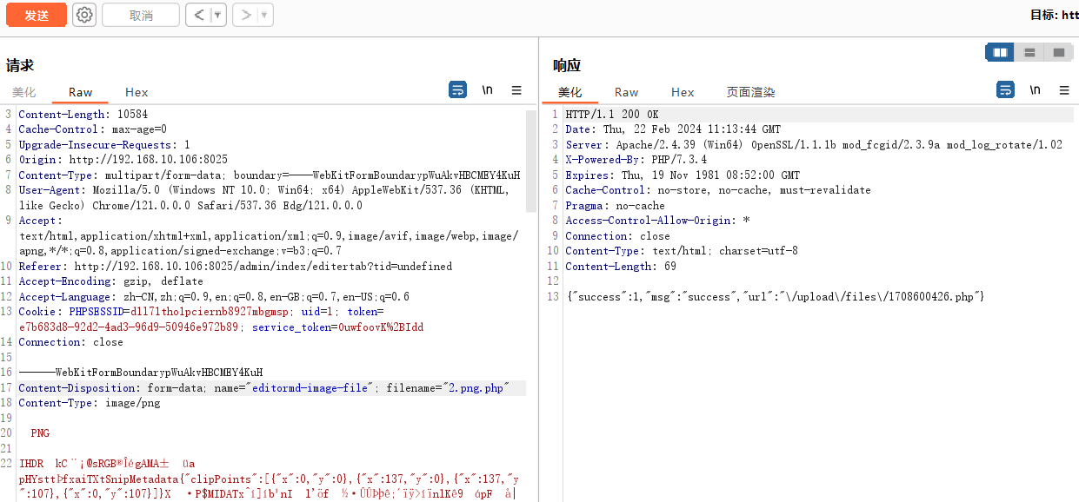This screenshot has width=1079, height=502.
Task: Click the orange 发送 send button
Action: (36, 15)
